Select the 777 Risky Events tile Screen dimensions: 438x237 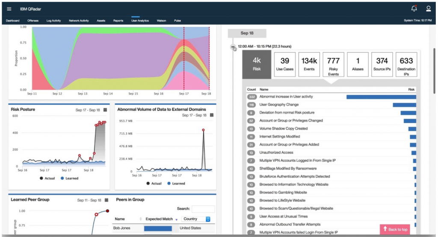(333, 64)
